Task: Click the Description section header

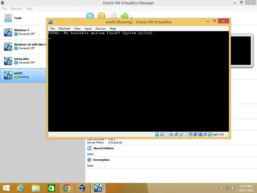Action: point(101,160)
